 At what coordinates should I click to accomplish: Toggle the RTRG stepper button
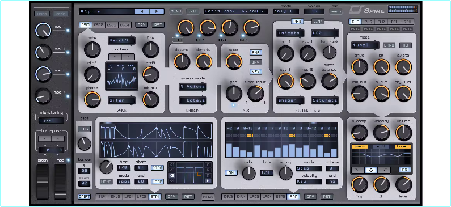click(157, 168)
